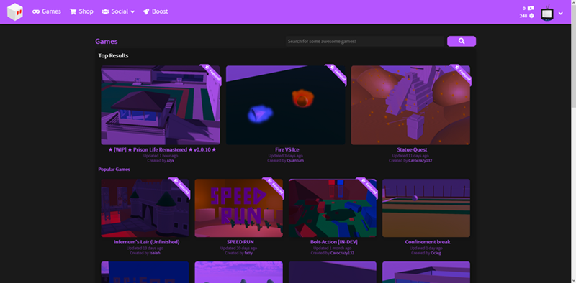
Task: Click 'Updated 13 days ago' text
Action: pyautogui.click(x=145, y=249)
